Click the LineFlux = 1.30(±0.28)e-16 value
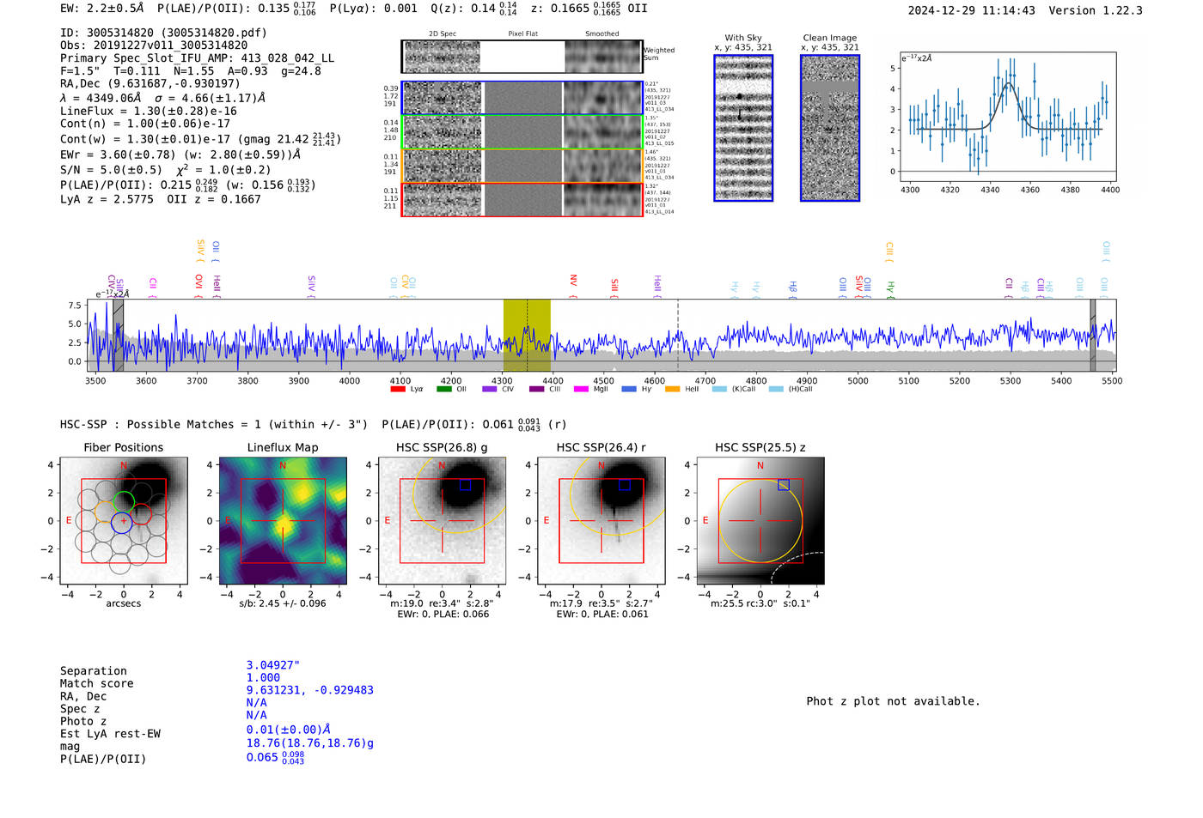The image size is (1203, 818). click(x=149, y=111)
